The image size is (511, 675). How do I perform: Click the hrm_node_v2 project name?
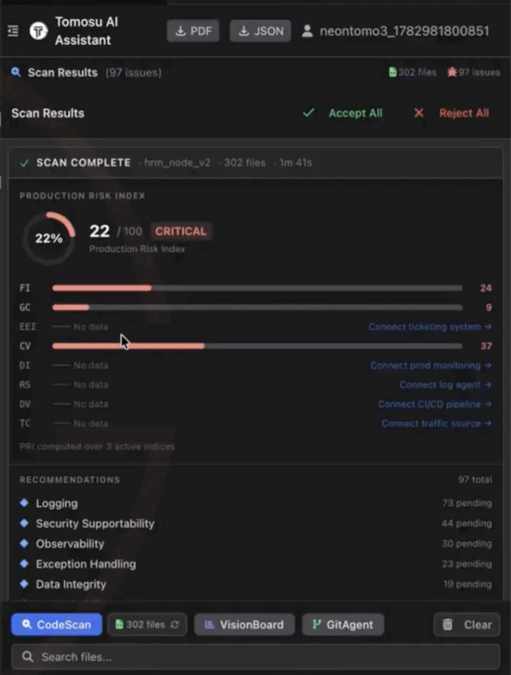point(177,163)
